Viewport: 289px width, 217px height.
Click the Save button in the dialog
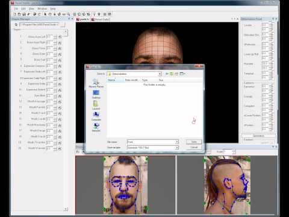pos(194,142)
